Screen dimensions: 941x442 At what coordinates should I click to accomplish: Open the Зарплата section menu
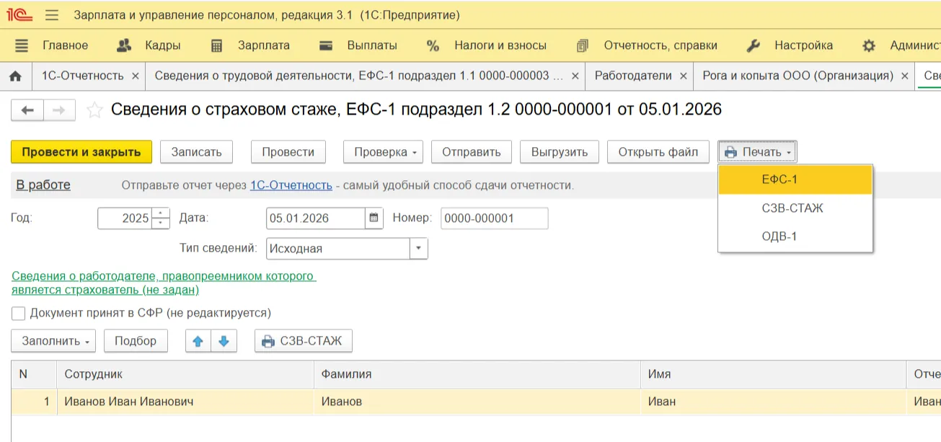pyautogui.click(x=263, y=45)
